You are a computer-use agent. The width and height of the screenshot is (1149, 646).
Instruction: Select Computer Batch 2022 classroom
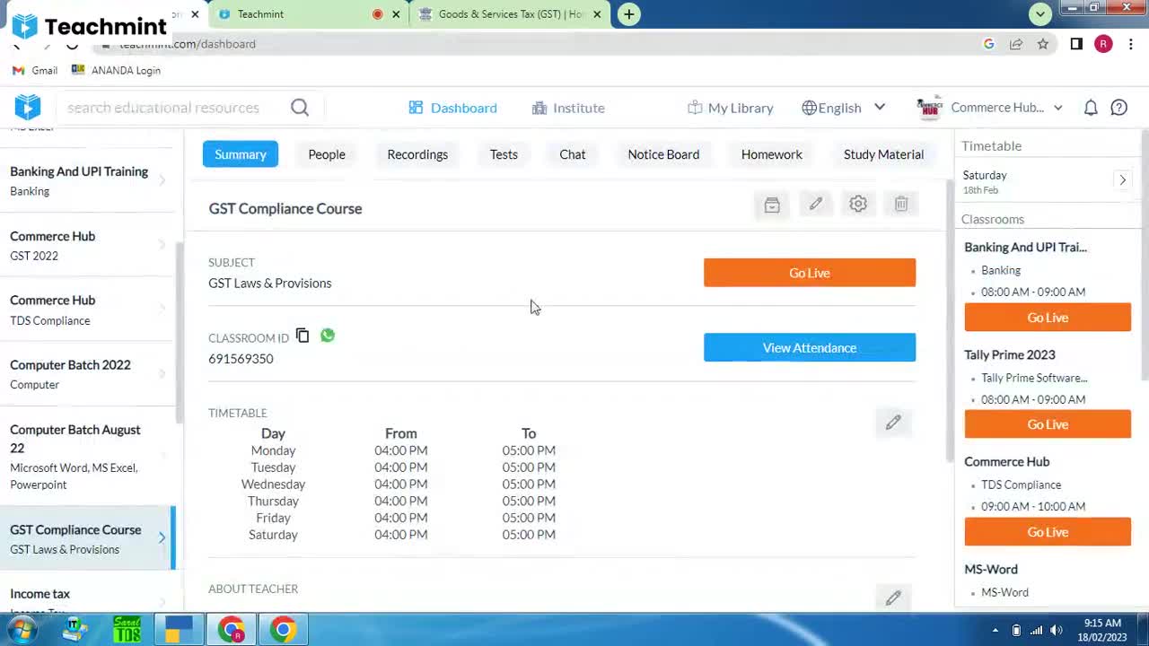click(x=88, y=374)
